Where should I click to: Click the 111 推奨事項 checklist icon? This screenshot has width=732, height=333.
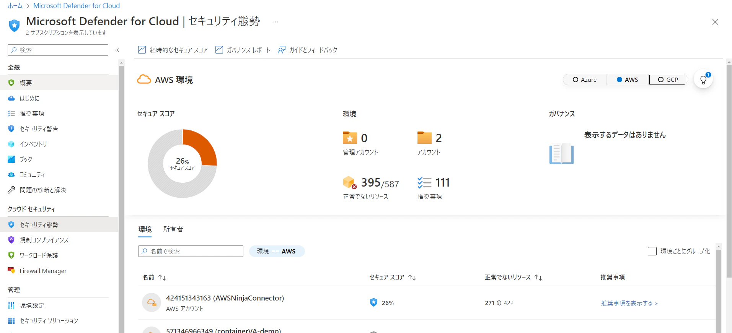tap(424, 182)
